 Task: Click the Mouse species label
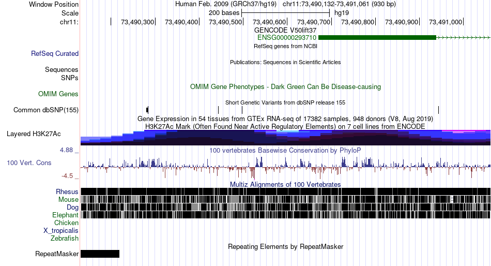68,200
